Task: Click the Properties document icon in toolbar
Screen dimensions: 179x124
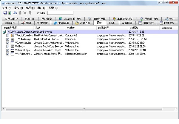Action: click(20, 13)
